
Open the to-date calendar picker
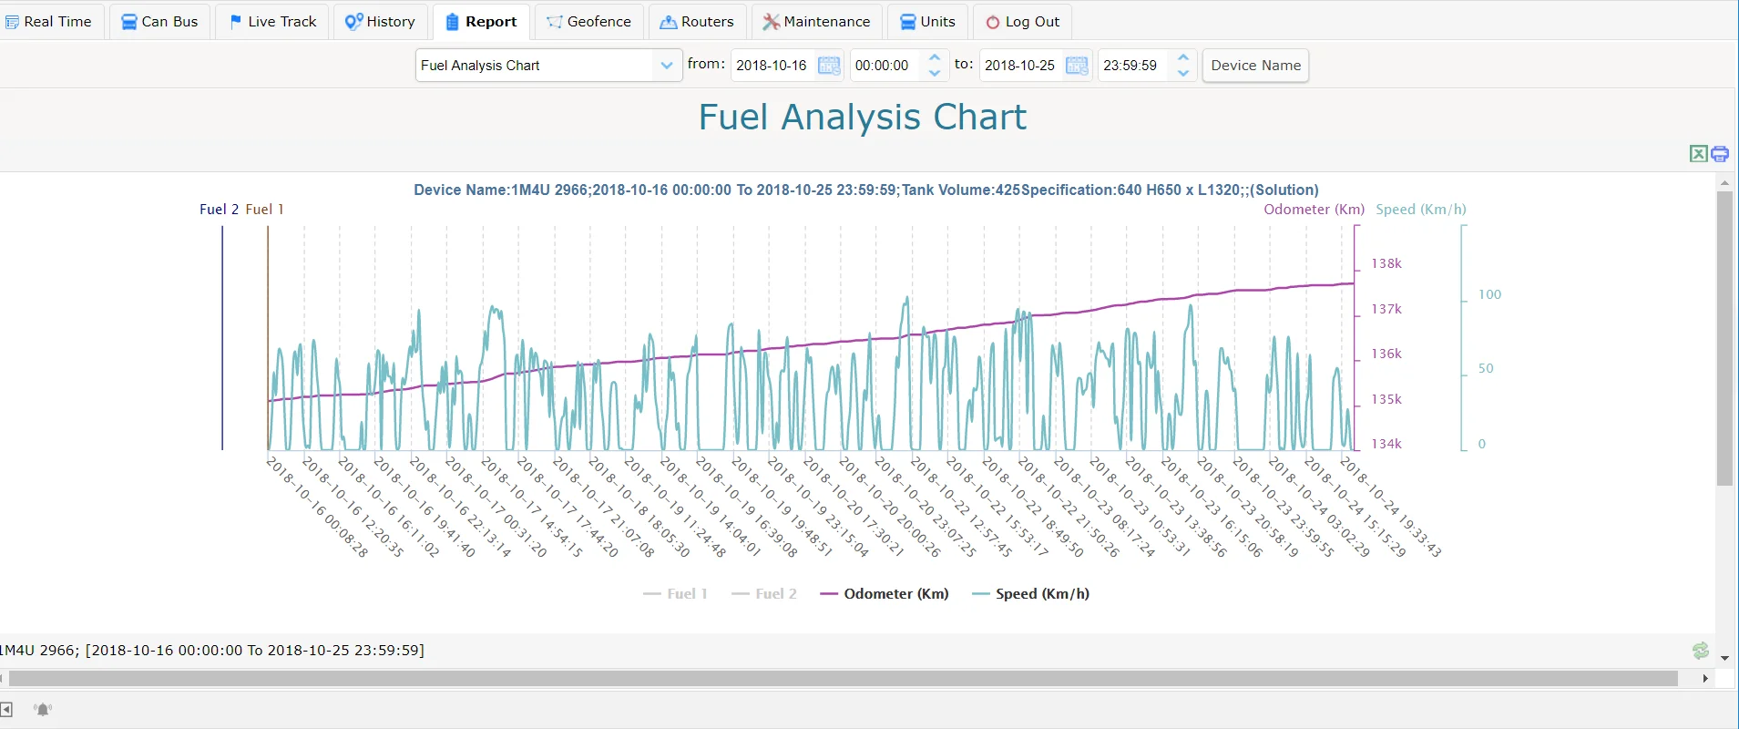pyautogui.click(x=1077, y=66)
